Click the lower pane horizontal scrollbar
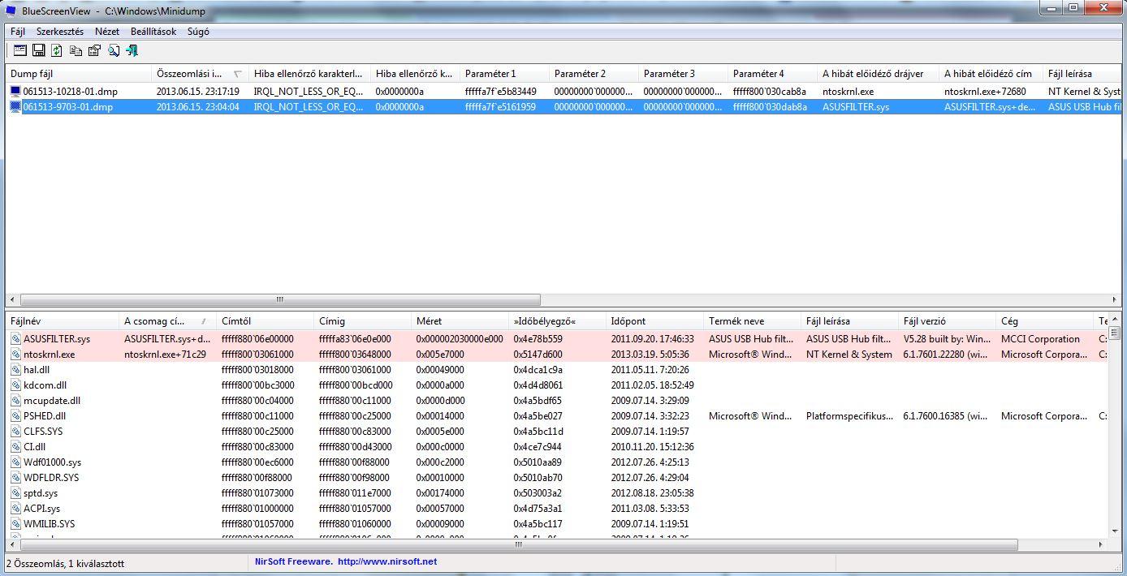Image resolution: width=1127 pixels, height=576 pixels. 520,544
